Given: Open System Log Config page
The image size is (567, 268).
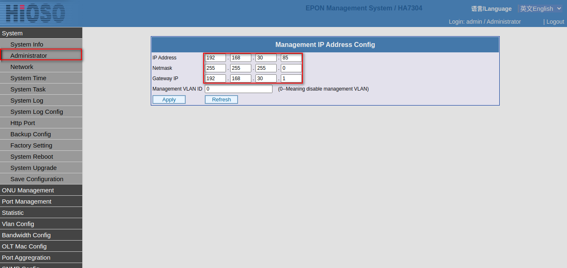Looking at the screenshot, I should [37, 112].
